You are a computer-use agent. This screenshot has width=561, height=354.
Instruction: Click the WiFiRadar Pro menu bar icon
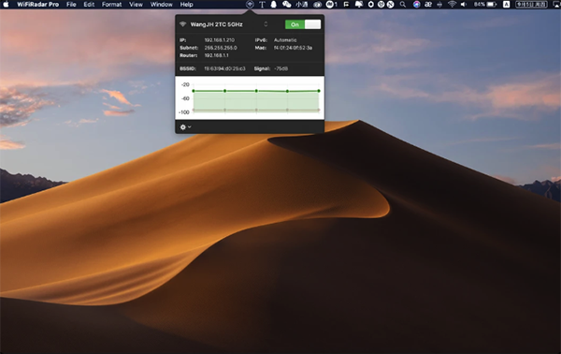250,5
